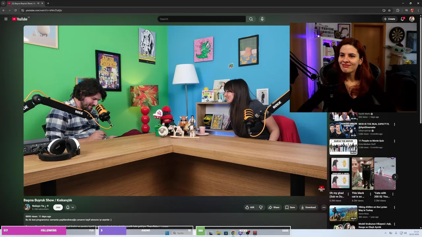Open the notification bell dropdown for subscription
Viewport: 422px width, 237px height.
tap(70, 207)
